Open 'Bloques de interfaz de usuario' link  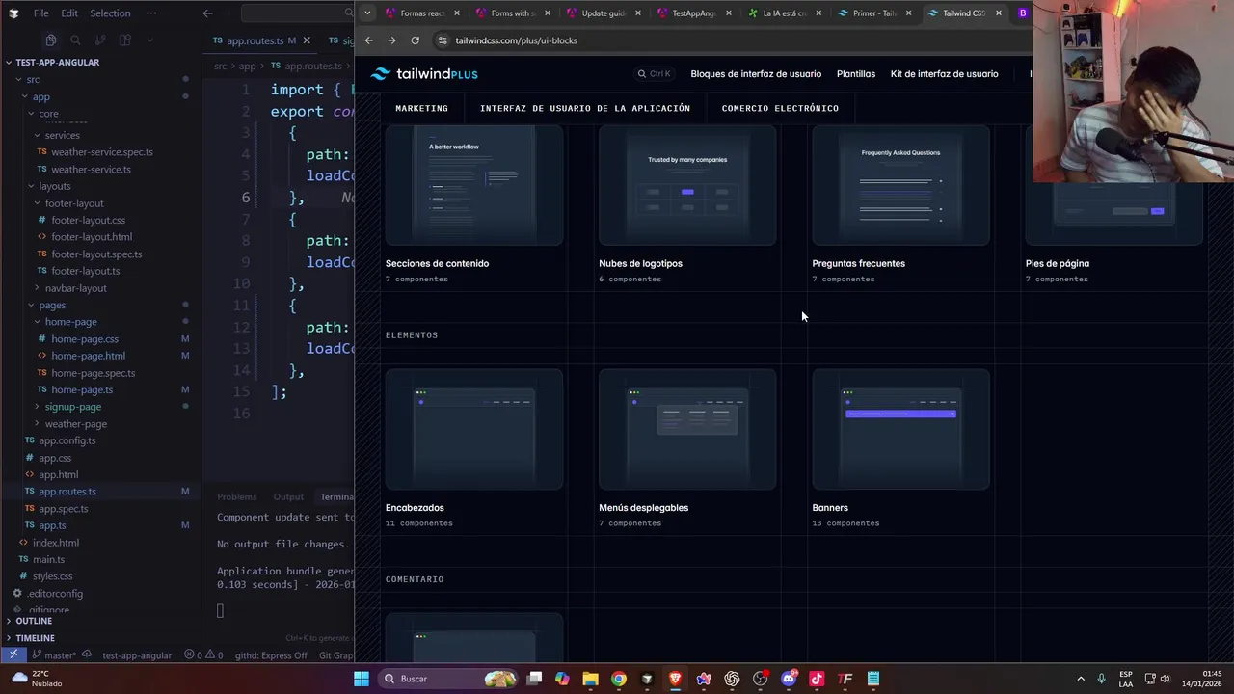pyautogui.click(x=756, y=74)
